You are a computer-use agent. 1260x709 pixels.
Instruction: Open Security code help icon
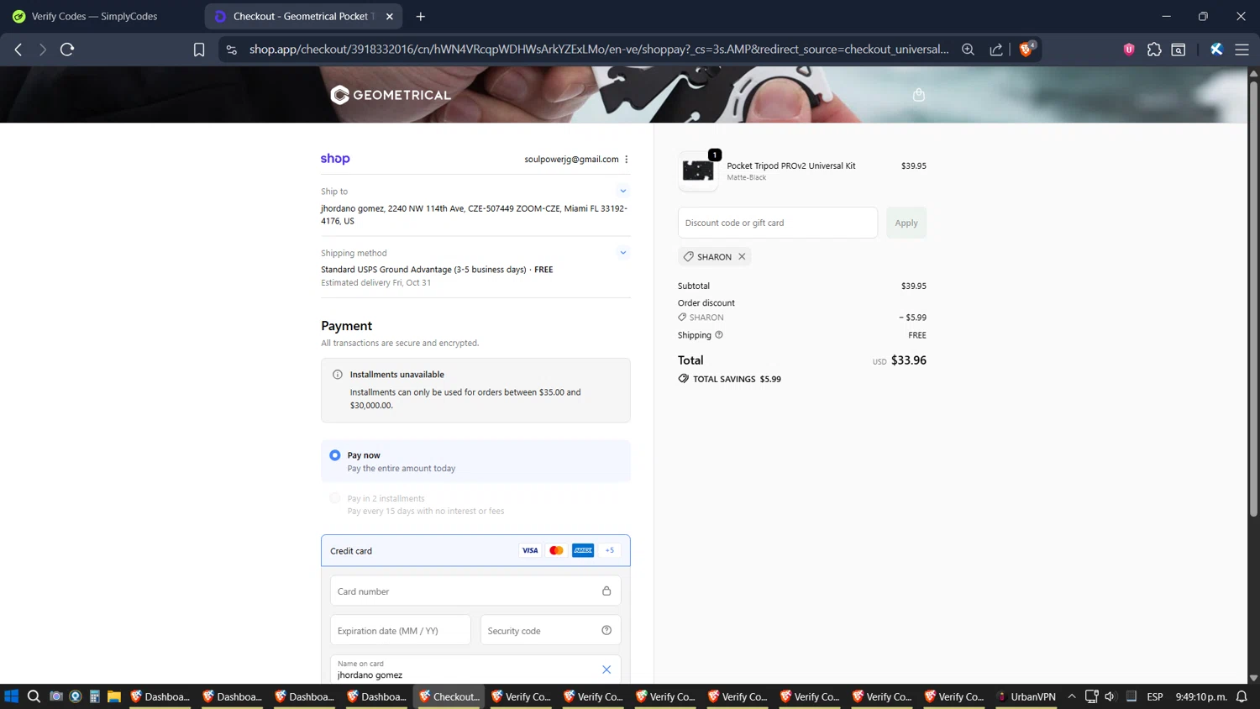coord(606,630)
